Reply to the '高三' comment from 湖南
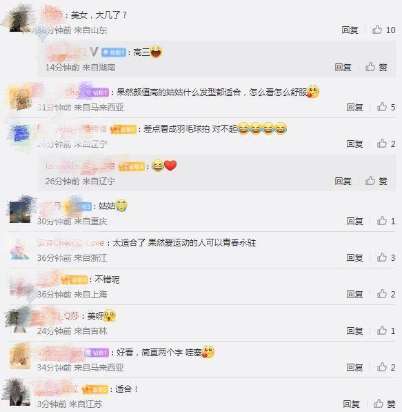 click(343, 67)
